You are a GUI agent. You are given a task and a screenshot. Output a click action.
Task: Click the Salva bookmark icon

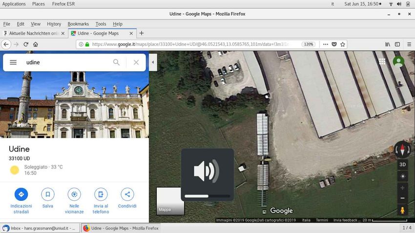coord(48,194)
